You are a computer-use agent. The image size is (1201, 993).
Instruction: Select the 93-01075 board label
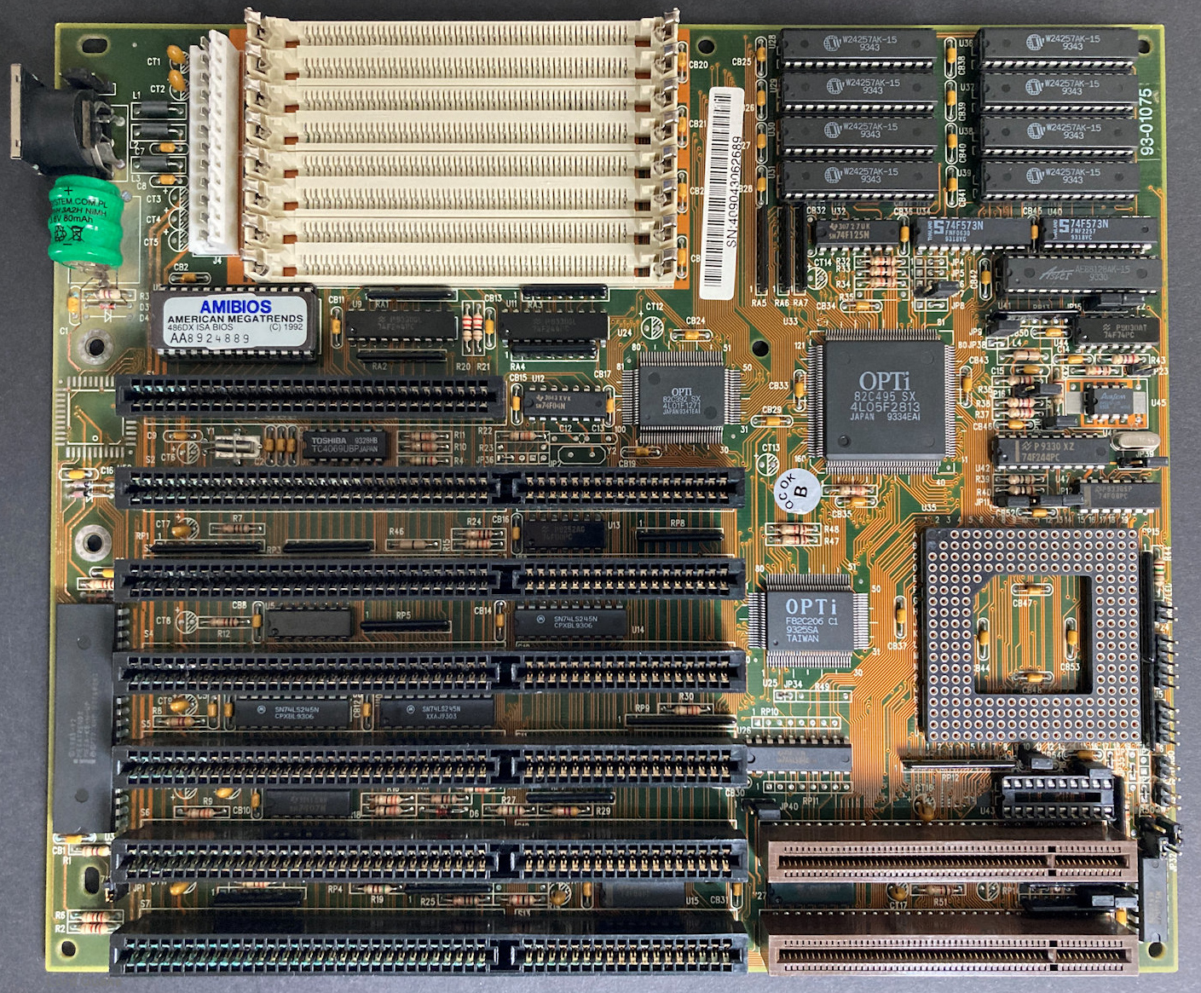tap(1147, 121)
